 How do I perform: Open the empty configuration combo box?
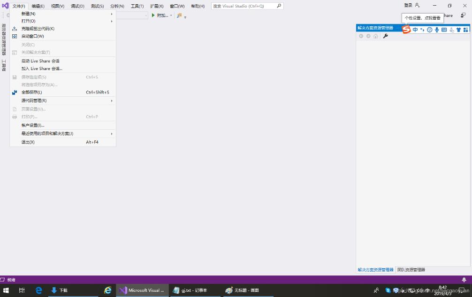pyautogui.click(x=132, y=16)
